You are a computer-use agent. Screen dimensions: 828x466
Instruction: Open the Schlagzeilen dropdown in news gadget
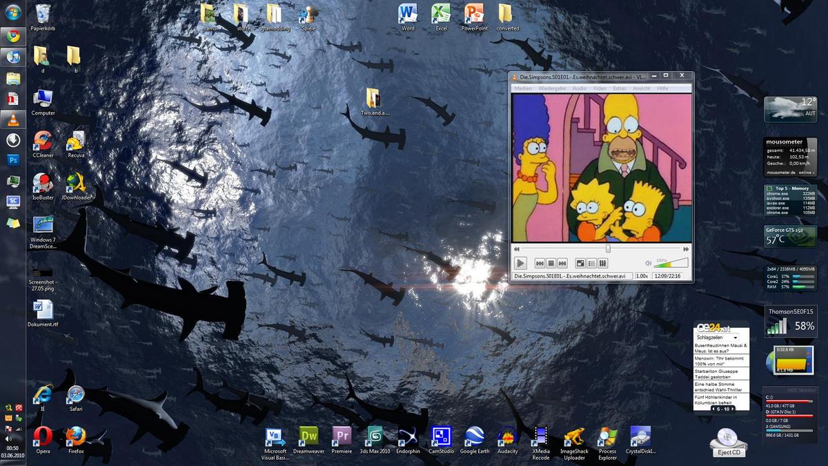coord(716,337)
